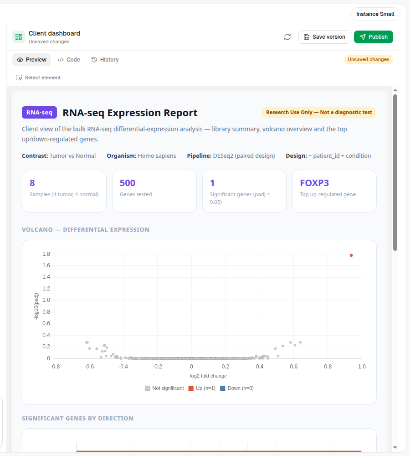The width and height of the screenshot is (410, 456).
Task: Switch to the Code tab
Action: [69, 60]
